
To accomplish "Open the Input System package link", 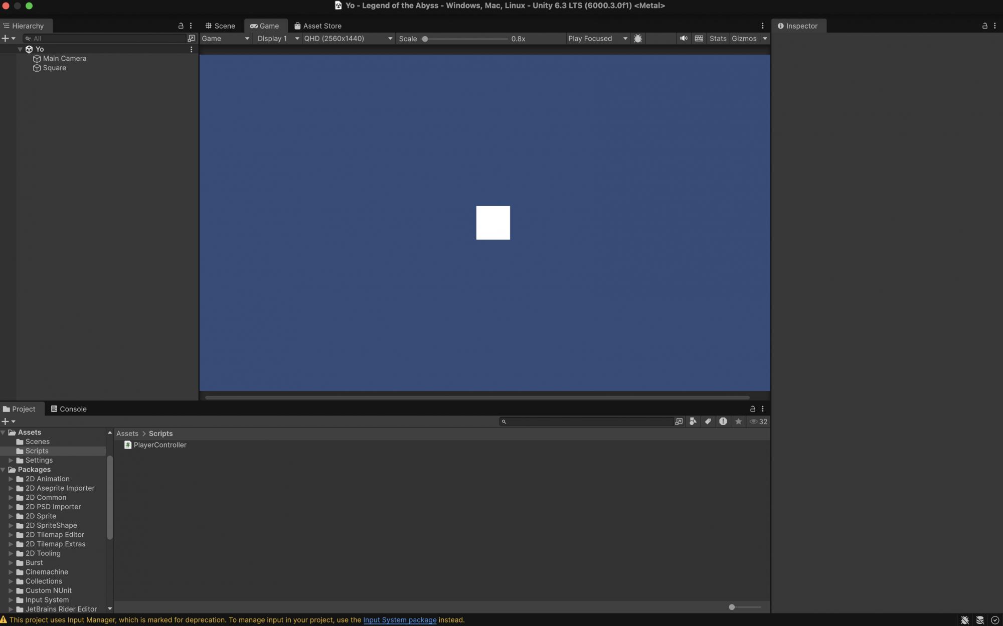I will 400,620.
